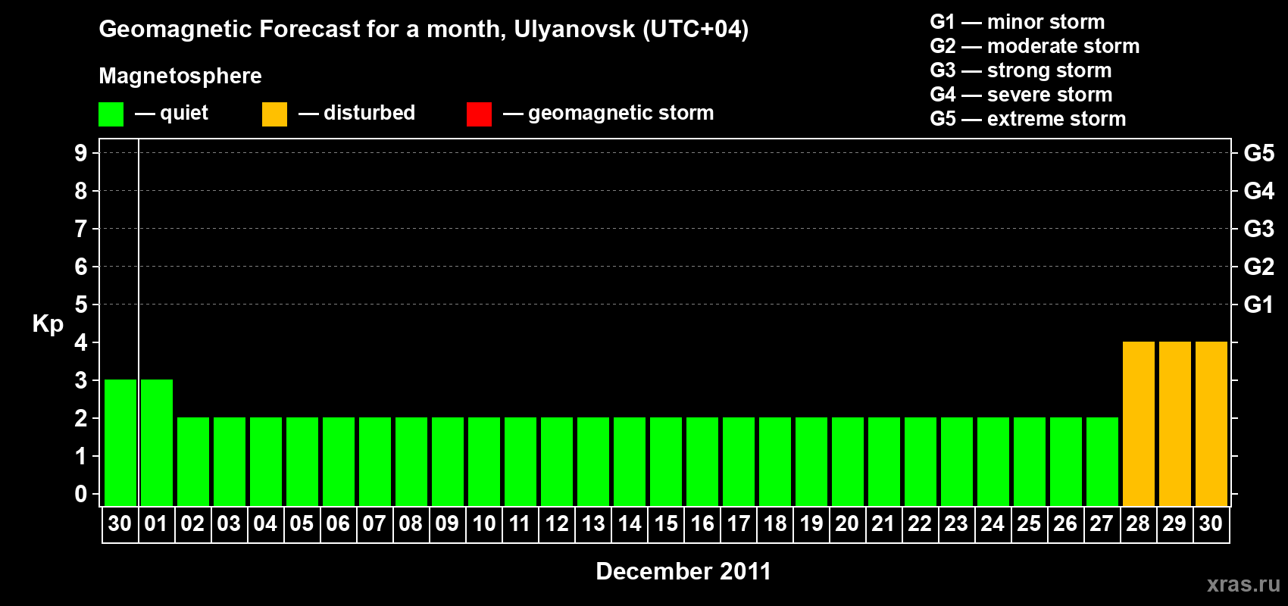This screenshot has height=606, width=1288.
Task: Click date cell 24 on the x-axis
Action: [x=993, y=524]
